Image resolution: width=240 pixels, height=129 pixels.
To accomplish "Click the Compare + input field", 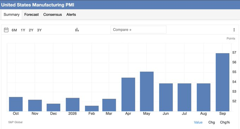I will [138, 30].
